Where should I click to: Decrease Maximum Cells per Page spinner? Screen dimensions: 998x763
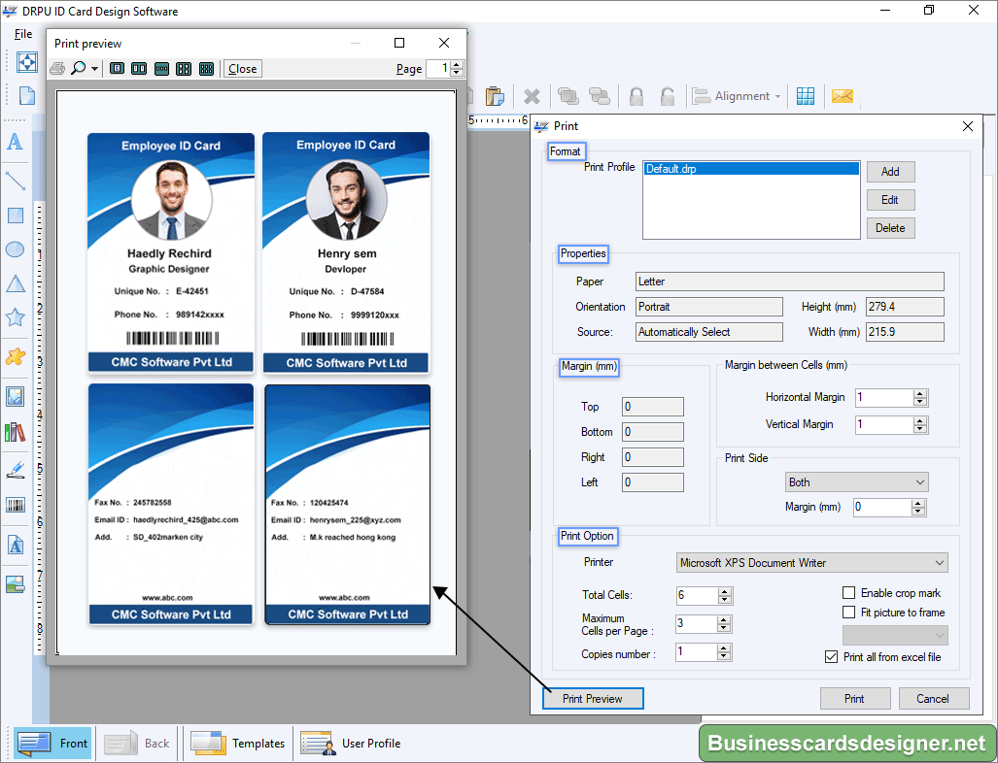724,628
